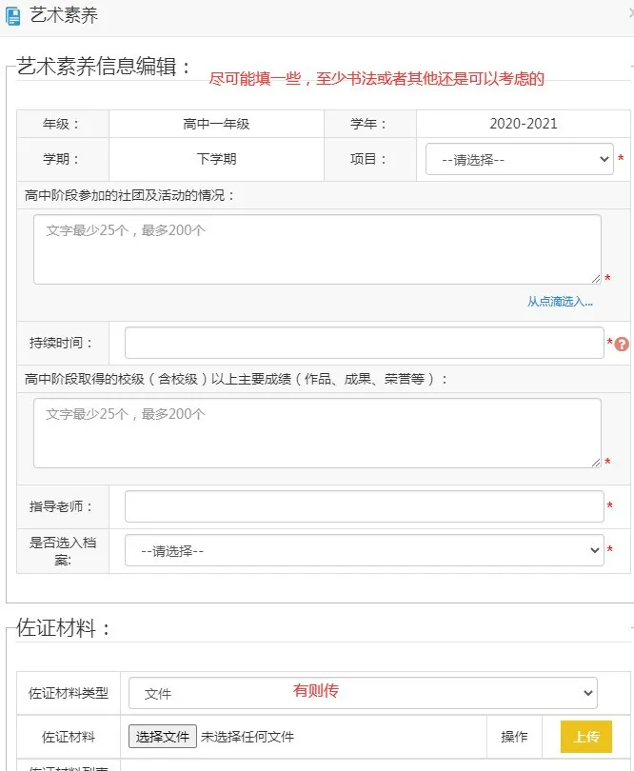This screenshot has width=634, height=771.
Task: Open the 项目 dropdown
Action: (x=520, y=159)
